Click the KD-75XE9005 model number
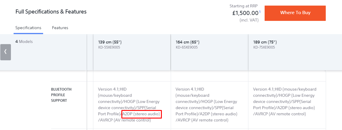This screenshot has width=342, height=130. click(264, 47)
